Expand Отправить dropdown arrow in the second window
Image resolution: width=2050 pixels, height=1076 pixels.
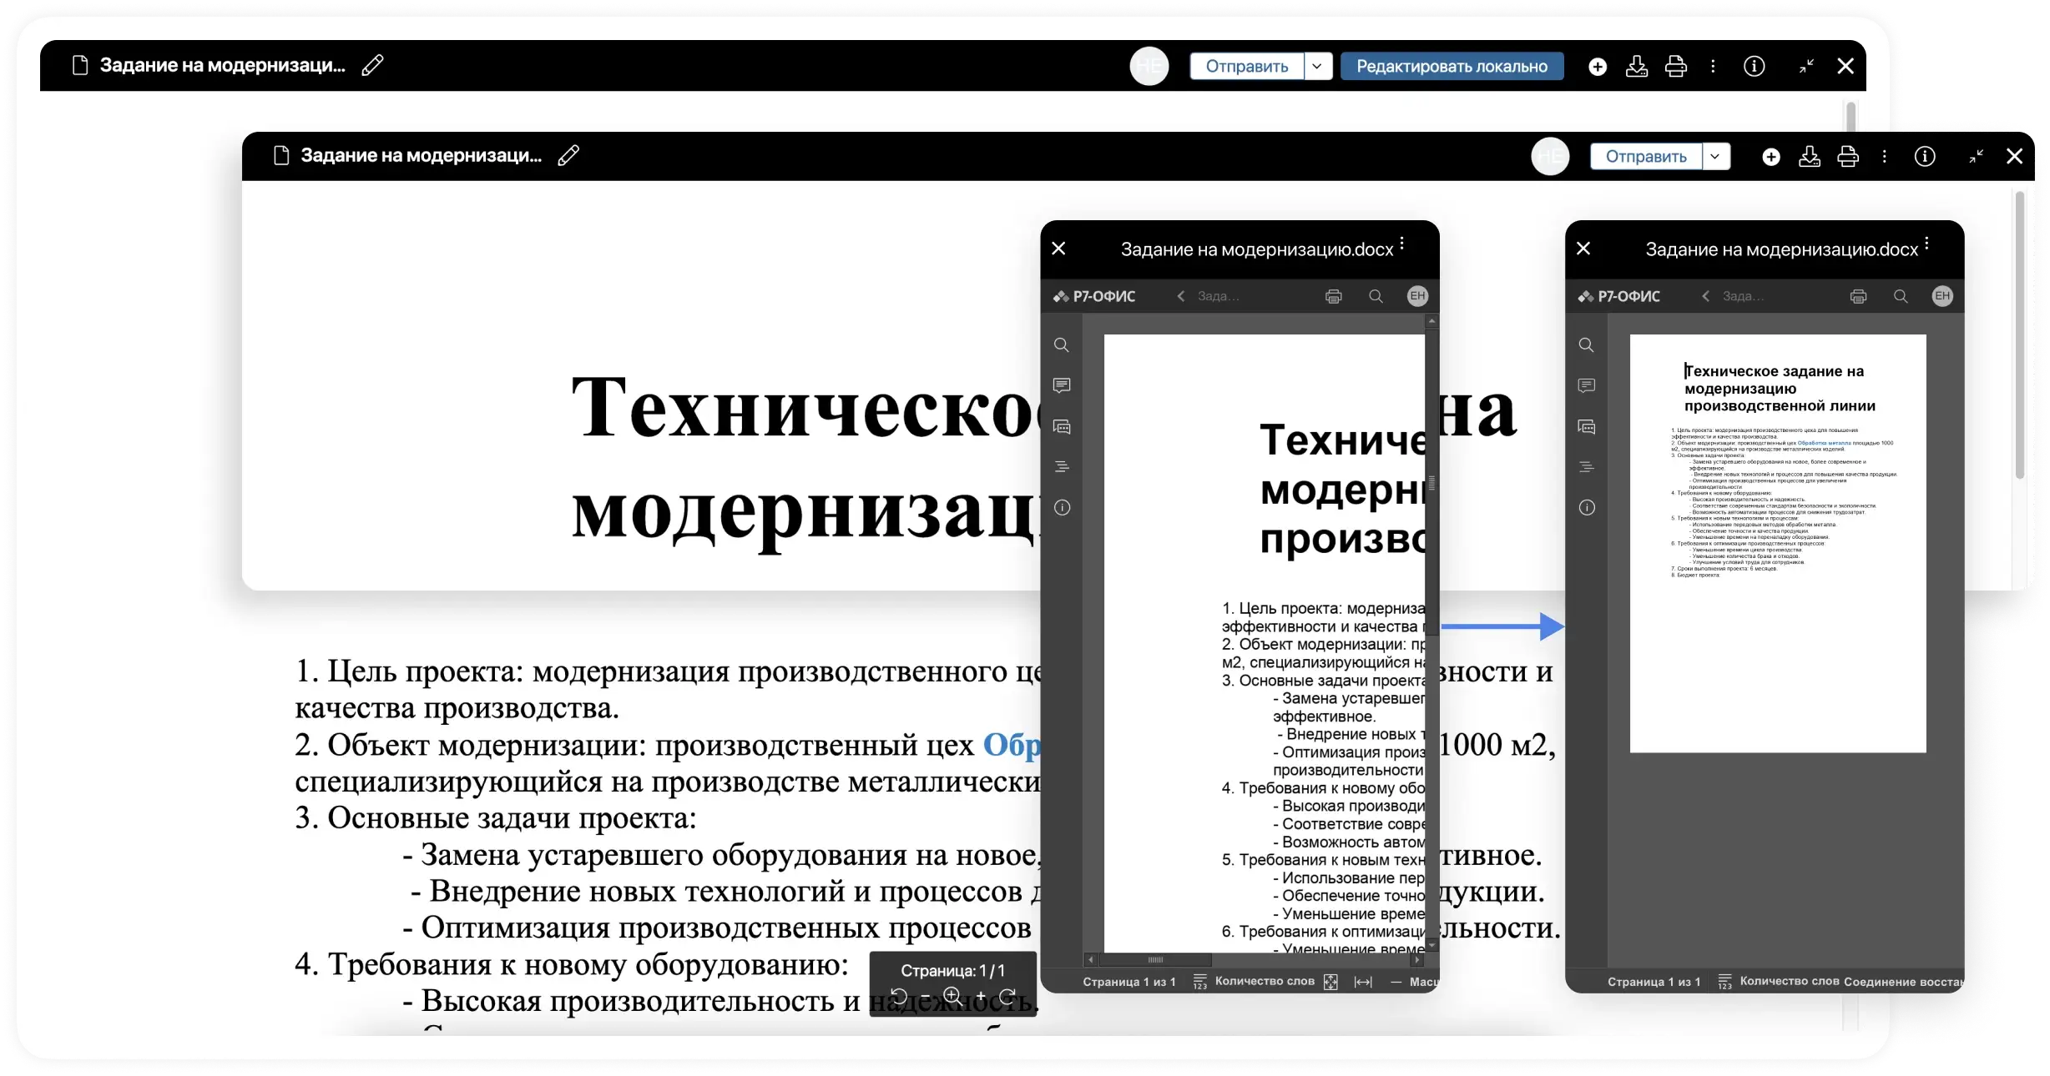coord(1715,156)
